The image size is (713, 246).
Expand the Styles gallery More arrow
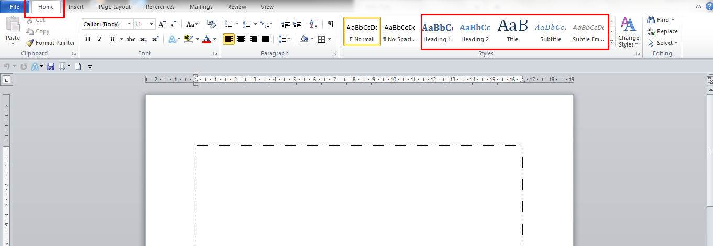[x=612, y=42]
